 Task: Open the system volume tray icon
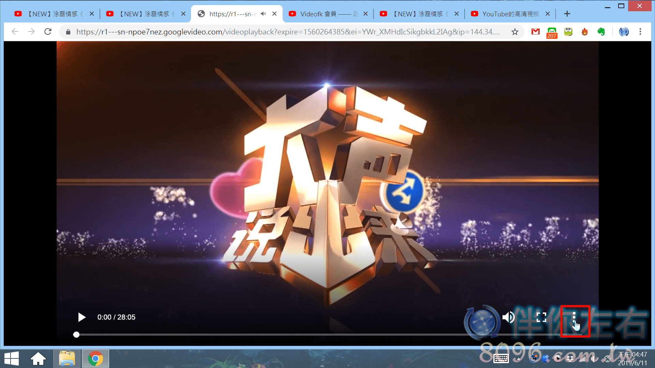click(x=594, y=359)
